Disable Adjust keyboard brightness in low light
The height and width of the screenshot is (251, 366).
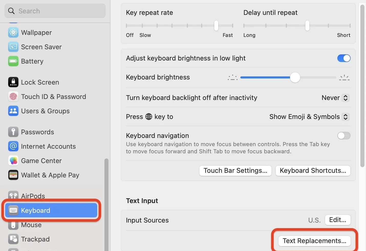tap(344, 58)
